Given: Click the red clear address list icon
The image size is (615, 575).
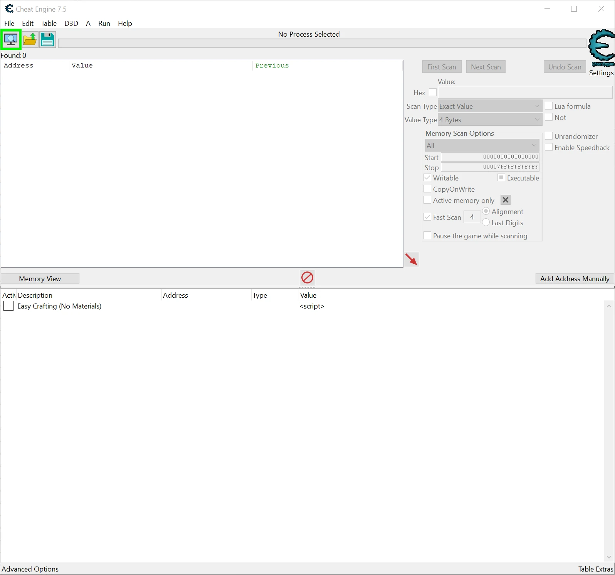Looking at the screenshot, I should pos(307,277).
